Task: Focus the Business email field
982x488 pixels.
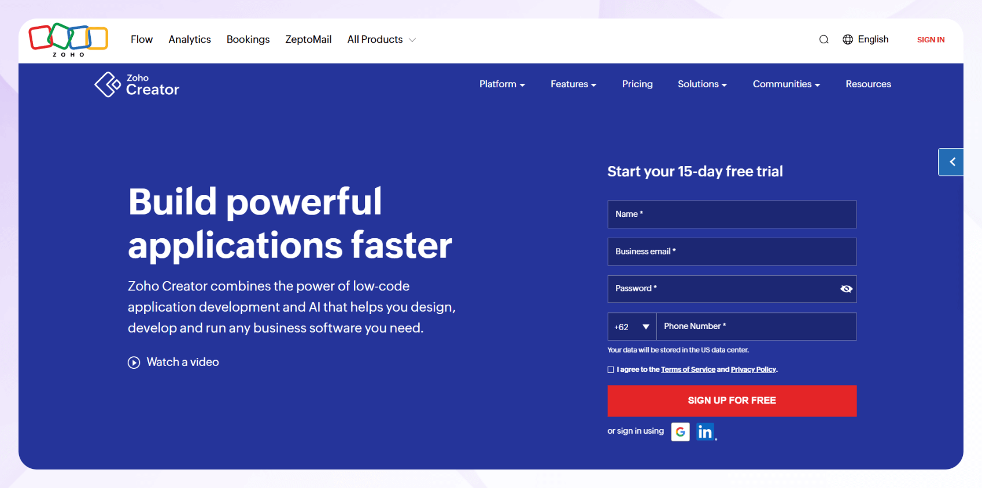Action: coord(732,252)
